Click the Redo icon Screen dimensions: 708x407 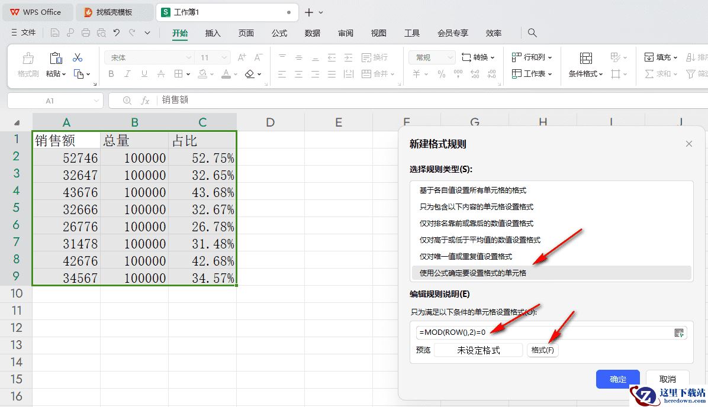(x=132, y=33)
